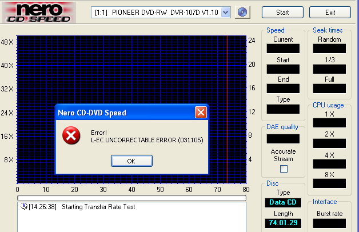
Task: Click the Start button
Action: click(x=282, y=13)
